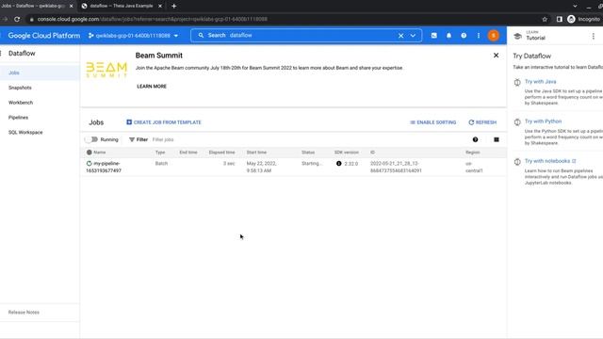The width and height of the screenshot is (603, 339).
Task: Clear the search box with X icon
Action: pyautogui.click(x=400, y=36)
